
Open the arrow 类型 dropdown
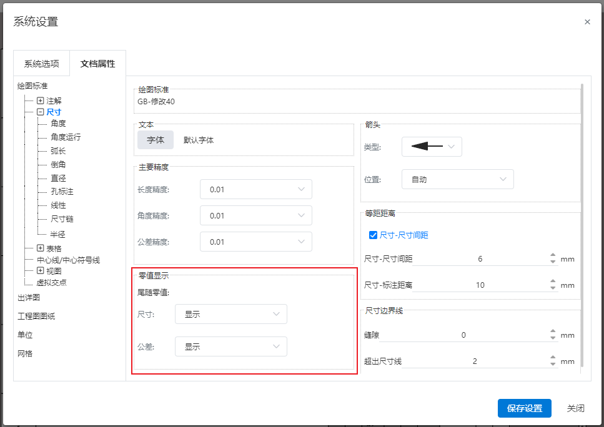pyautogui.click(x=432, y=147)
